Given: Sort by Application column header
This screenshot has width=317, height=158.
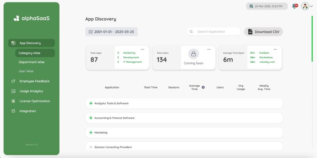Looking at the screenshot, I should pos(112,87).
